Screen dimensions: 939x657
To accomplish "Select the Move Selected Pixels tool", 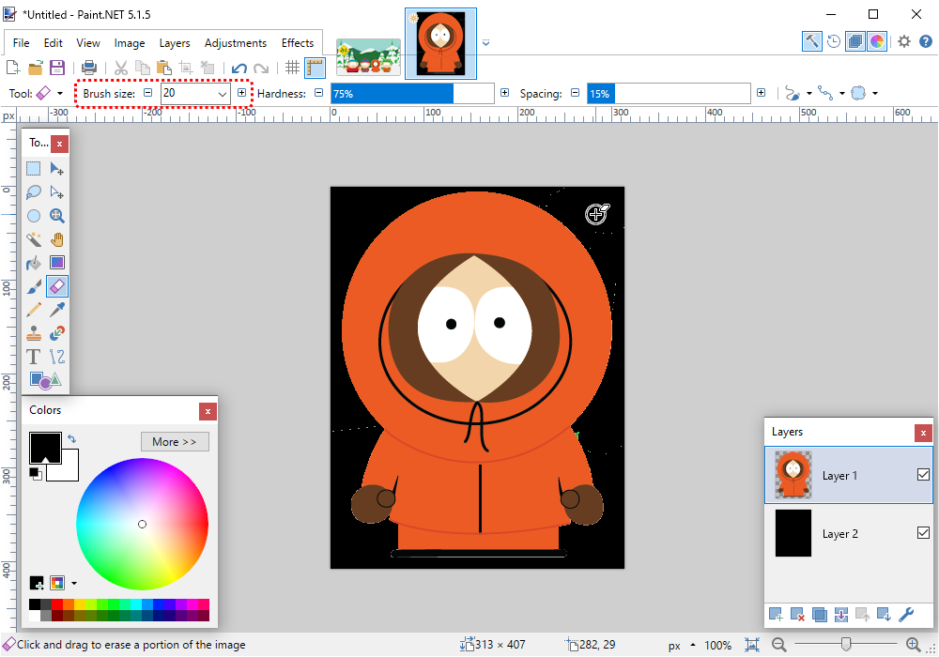I will pyautogui.click(x=57, y=169).
